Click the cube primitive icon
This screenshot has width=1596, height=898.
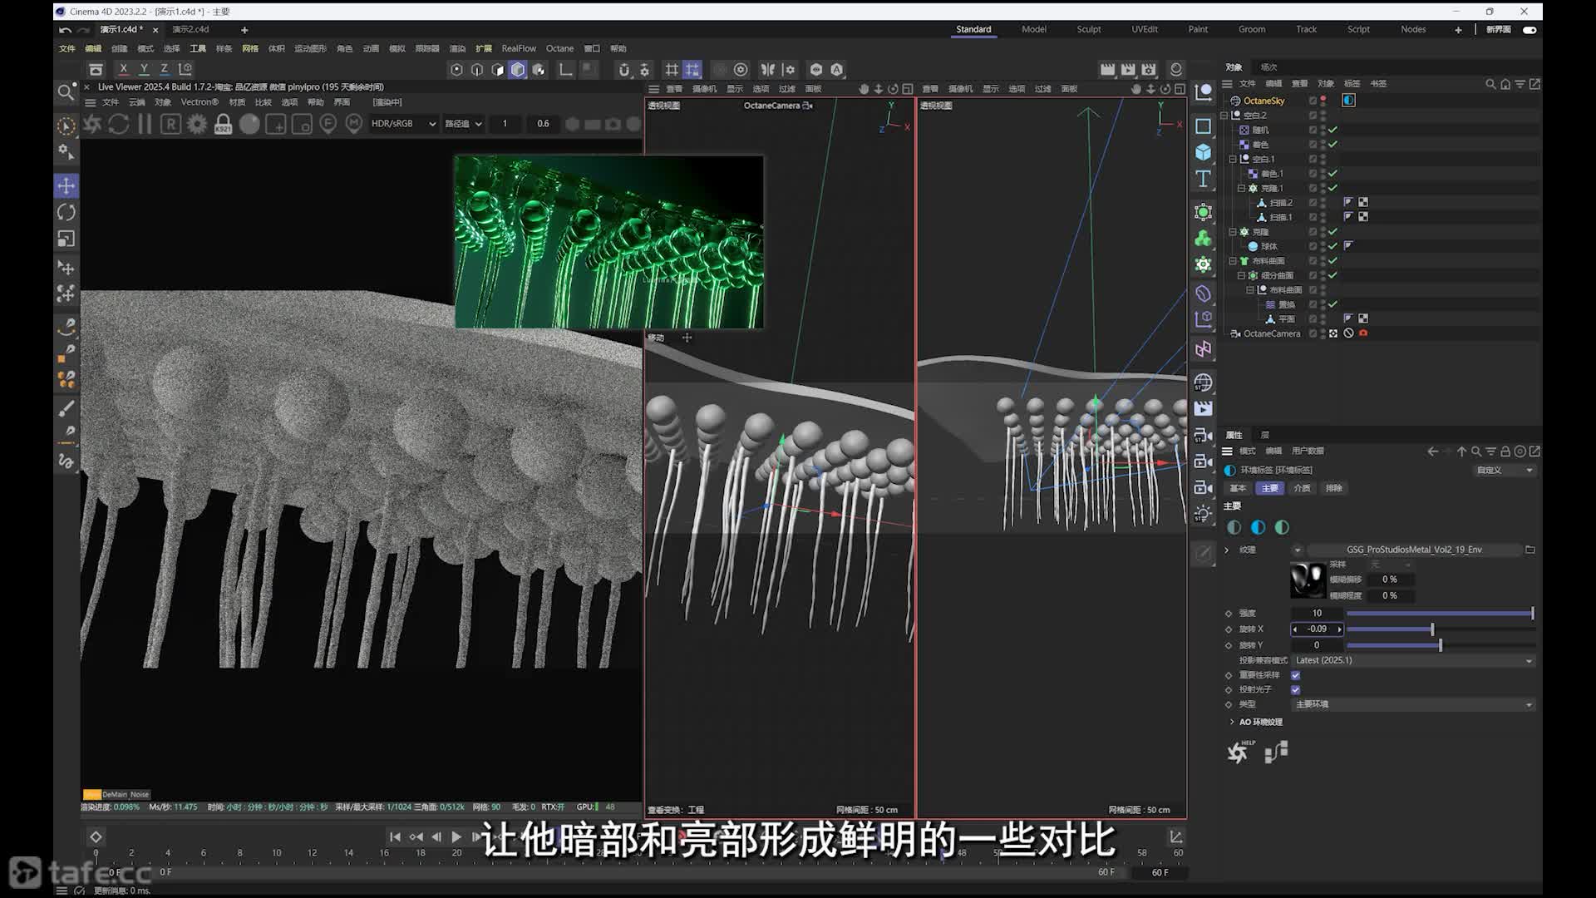pos(1203,152)
